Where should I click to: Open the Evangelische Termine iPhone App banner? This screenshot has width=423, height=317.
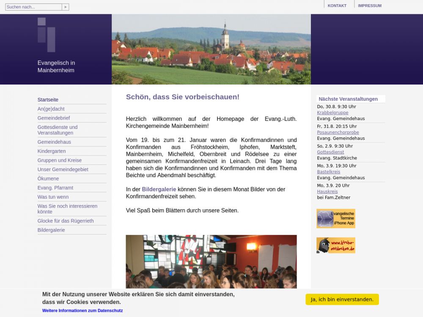335,219
